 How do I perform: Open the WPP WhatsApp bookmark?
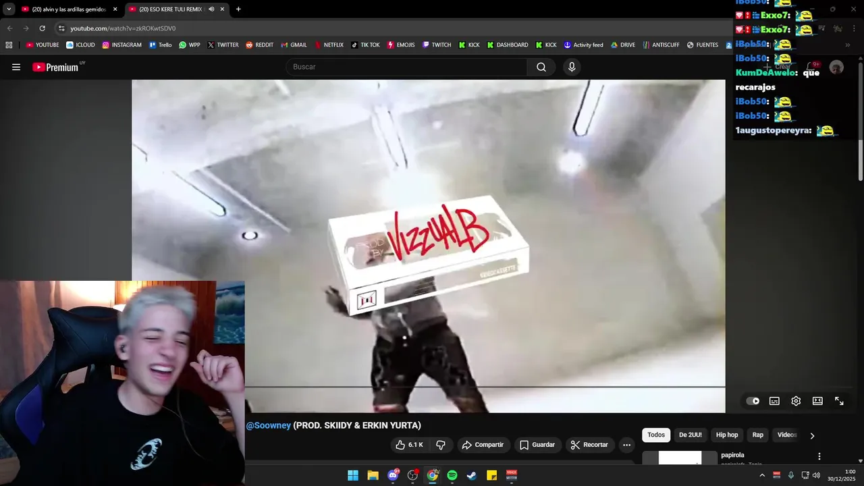pos(189,45)
